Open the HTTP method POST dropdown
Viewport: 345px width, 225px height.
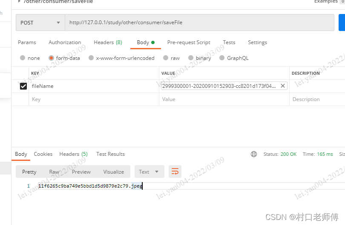pos(40,22)
